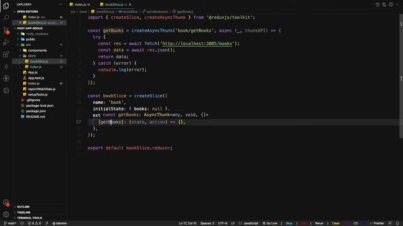Open .gitignore in the file tree
The image size is (403, 226).
tap(33, 100)
